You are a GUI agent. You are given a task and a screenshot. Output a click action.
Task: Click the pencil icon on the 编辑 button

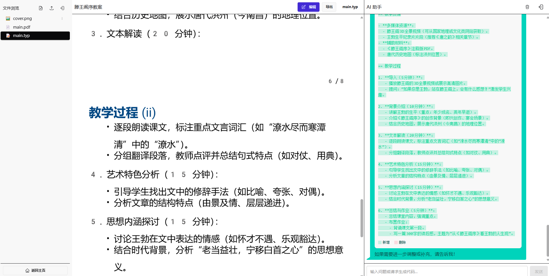coord(303,7)
